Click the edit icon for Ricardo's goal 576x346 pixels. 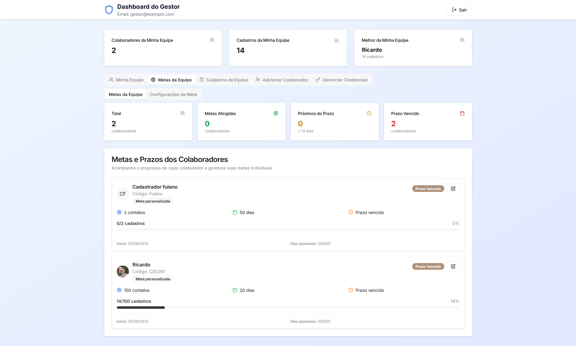click(453, 266)
